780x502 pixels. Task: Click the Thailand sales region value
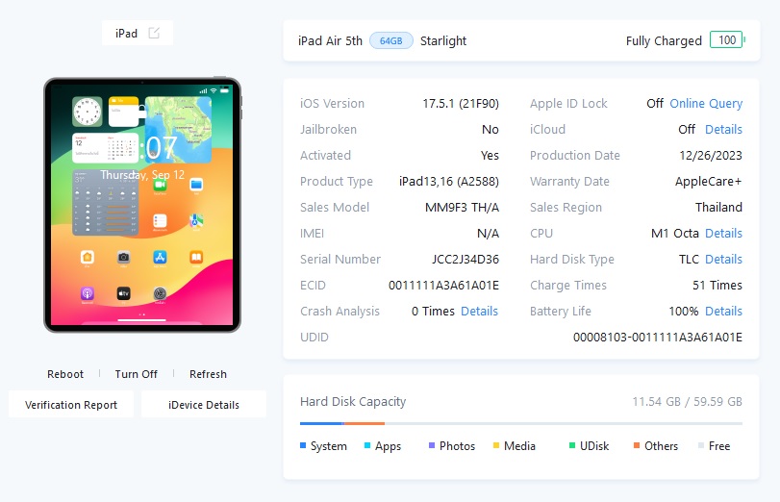(x=718, y=208)
